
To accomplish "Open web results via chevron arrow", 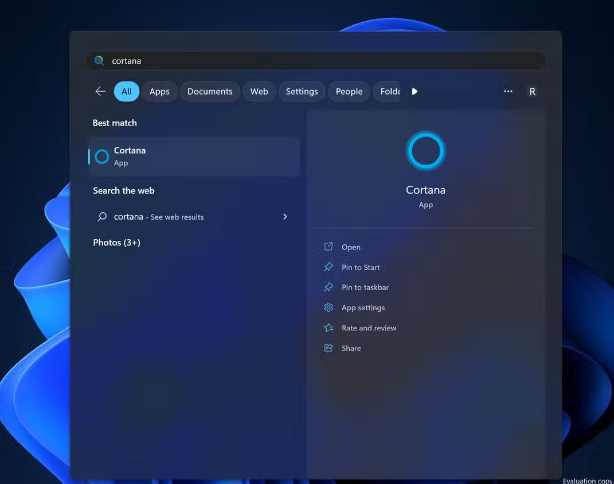I will 285,217.
